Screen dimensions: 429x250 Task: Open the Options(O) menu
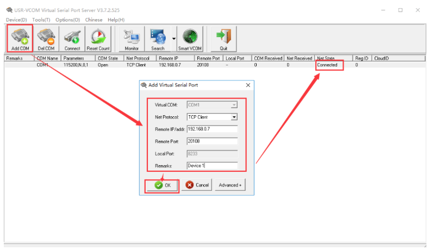point(67,20)
